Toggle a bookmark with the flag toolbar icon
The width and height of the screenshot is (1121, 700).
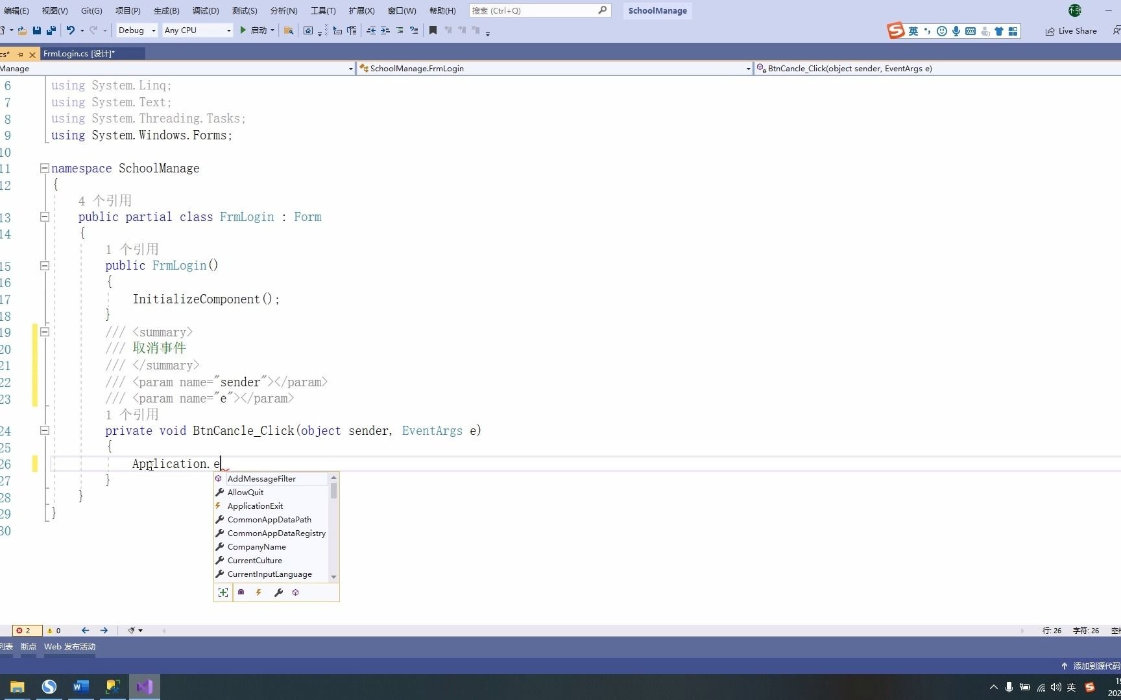point(433,30)
